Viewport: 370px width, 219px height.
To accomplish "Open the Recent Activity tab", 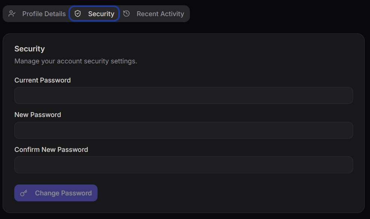I will tap(160, 13).
